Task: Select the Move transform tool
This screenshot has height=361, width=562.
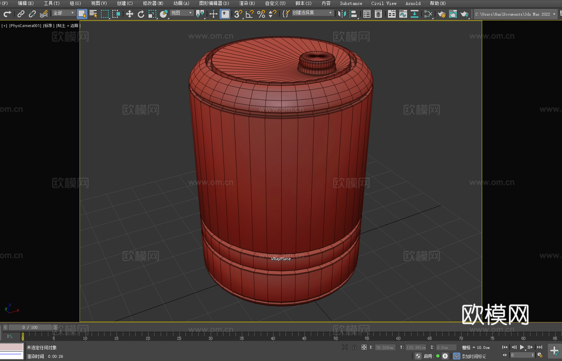Action: coord(130,14)
